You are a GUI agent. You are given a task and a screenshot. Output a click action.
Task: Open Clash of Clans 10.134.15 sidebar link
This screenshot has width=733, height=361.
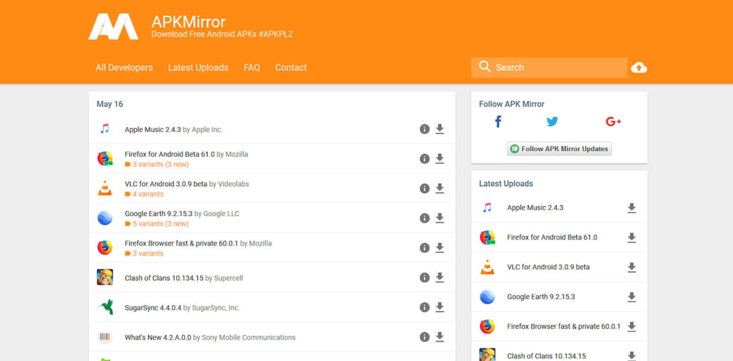coord(547,356)
